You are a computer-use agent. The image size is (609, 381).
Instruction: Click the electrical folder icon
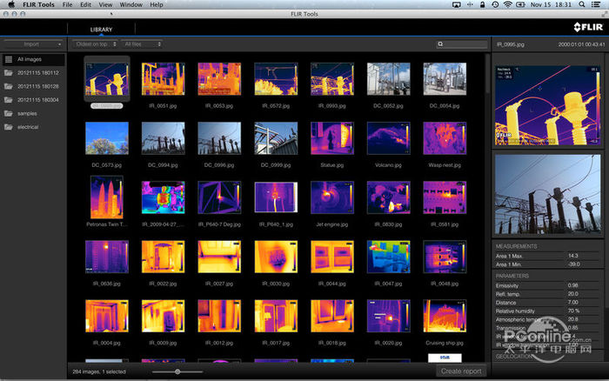pos(8,127)
